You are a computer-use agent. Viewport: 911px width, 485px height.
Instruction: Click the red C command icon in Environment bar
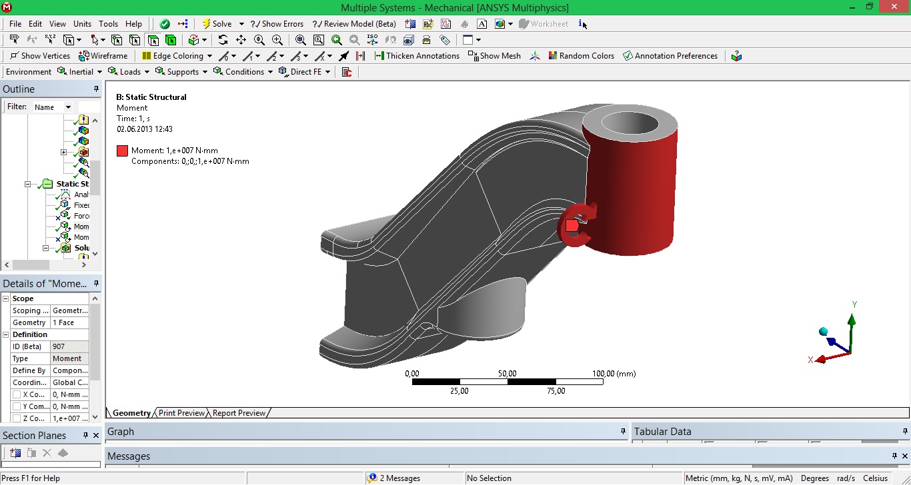point(347,72)
